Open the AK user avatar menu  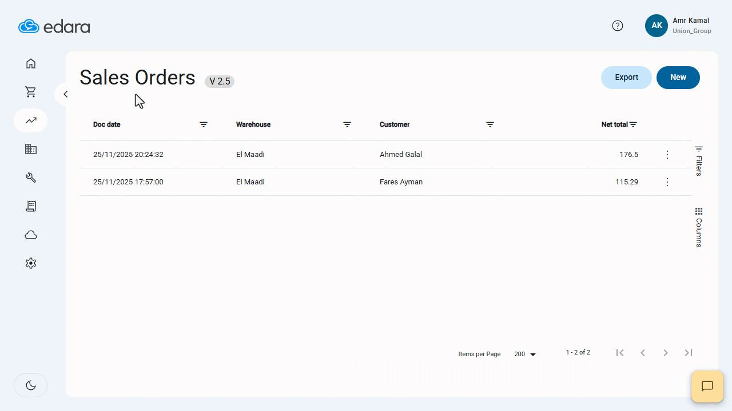tap(657, 26)
